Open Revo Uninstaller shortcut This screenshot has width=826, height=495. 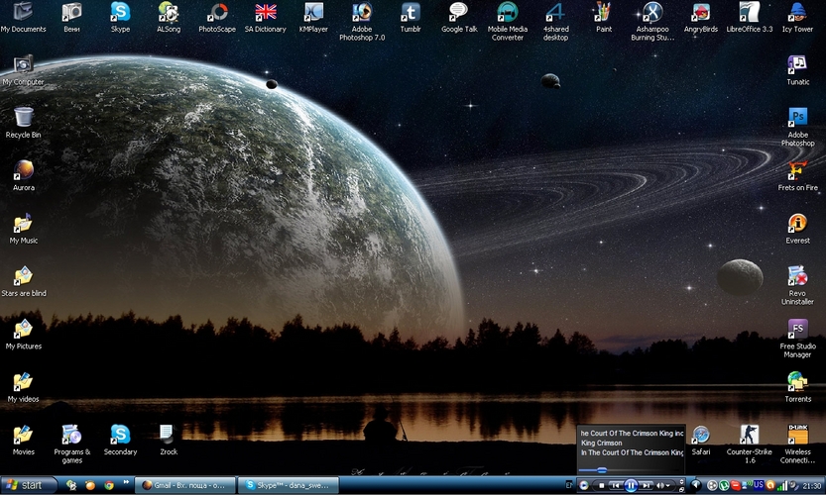click(x=797, y=286)
